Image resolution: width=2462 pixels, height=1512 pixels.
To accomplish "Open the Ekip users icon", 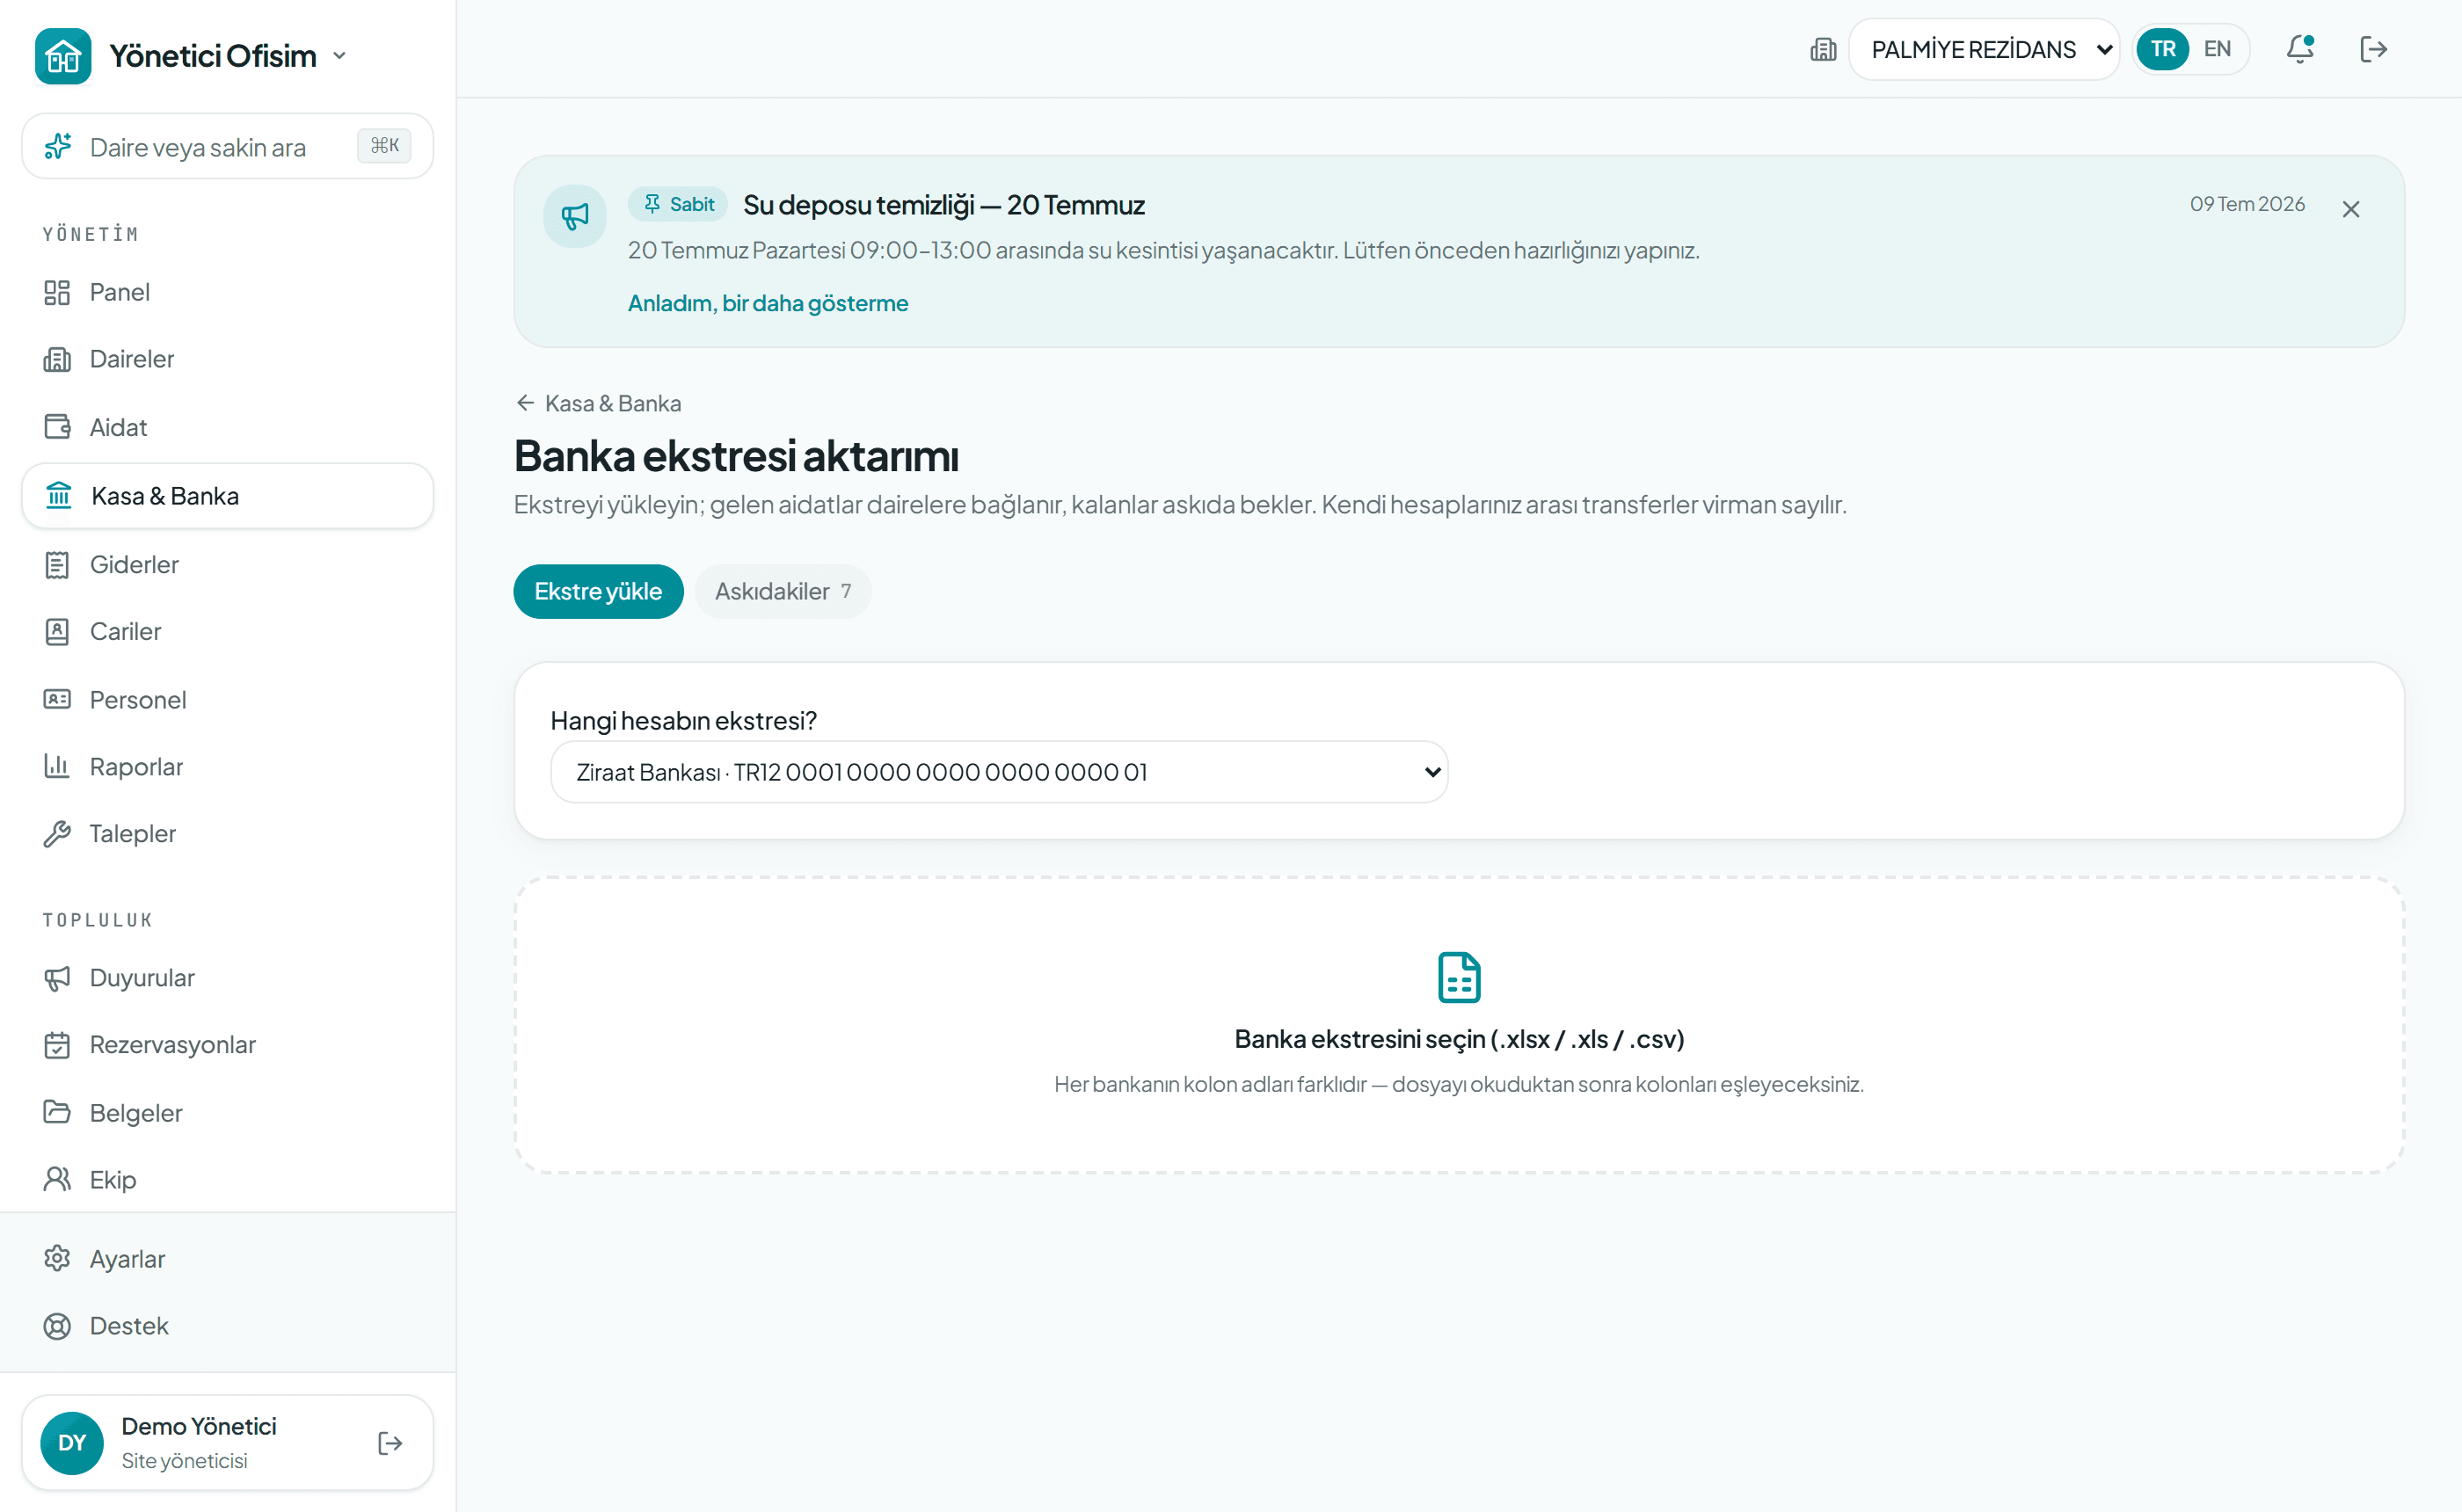I will coord(57,1179).
